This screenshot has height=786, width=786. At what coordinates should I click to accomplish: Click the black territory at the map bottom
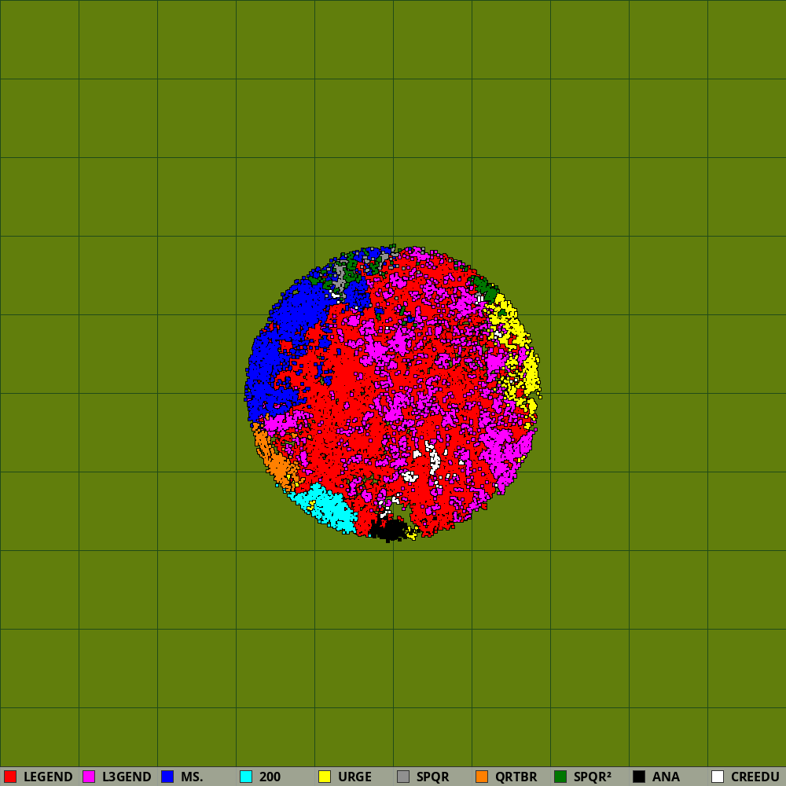coord(390,530)
